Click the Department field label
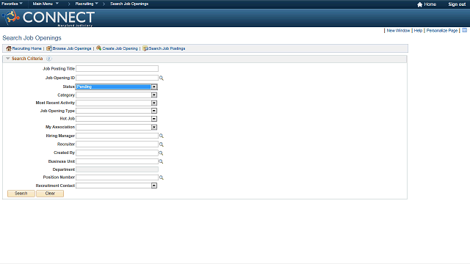Image resolution: width=470 pixels, height=264 pixels. (64, 169)
